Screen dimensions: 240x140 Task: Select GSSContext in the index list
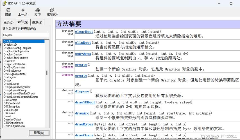click(x=10, y=100)
